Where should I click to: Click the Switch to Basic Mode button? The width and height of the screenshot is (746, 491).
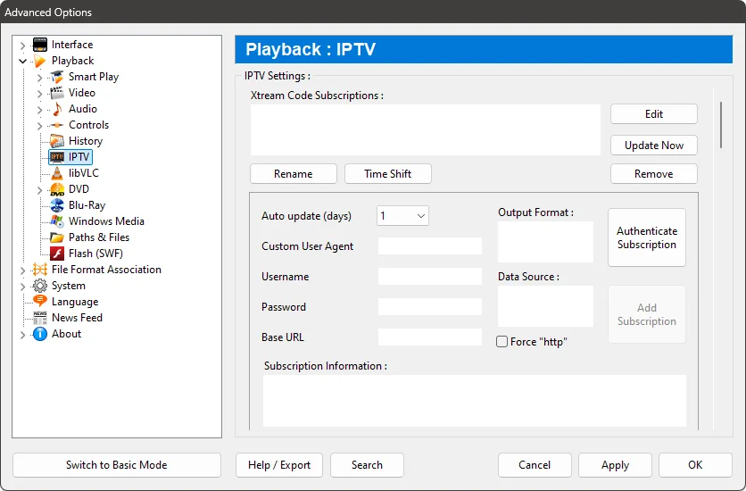coord(116,465)
